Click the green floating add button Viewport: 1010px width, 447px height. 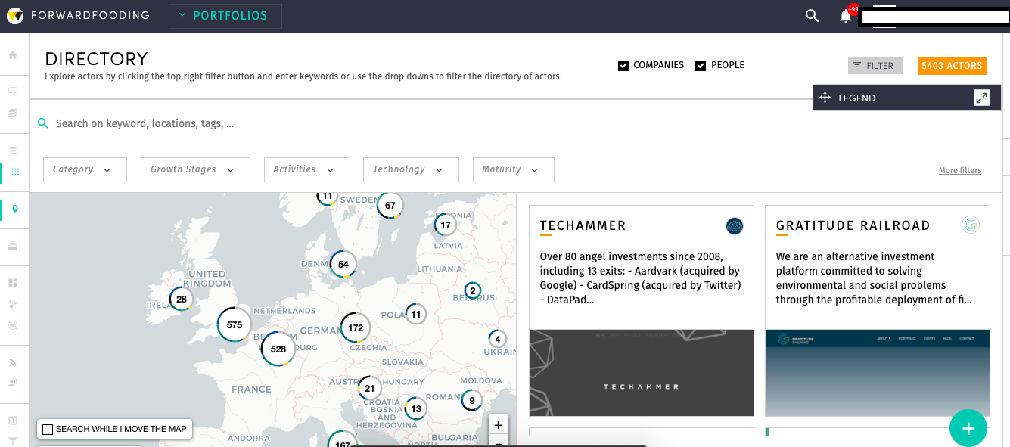[x=968, y=428]
